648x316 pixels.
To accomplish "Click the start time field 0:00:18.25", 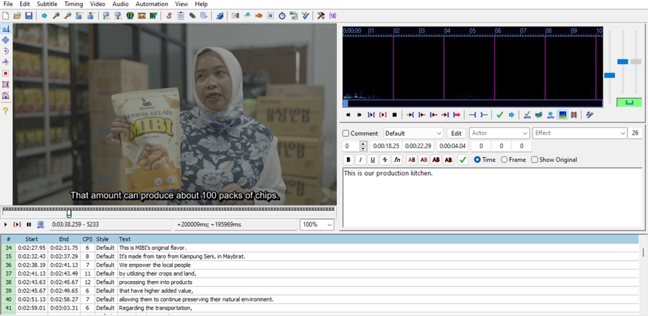I will (386, 146).
